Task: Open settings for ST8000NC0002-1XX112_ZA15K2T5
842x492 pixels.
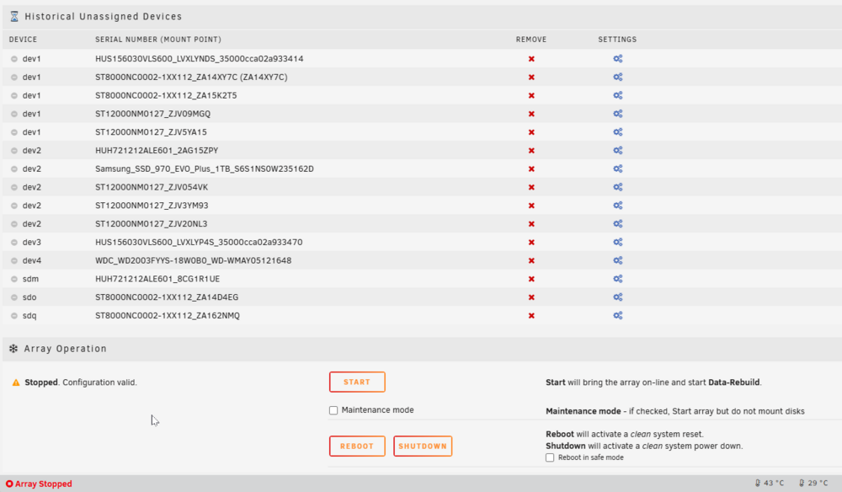Action: [x=617, y=95]
